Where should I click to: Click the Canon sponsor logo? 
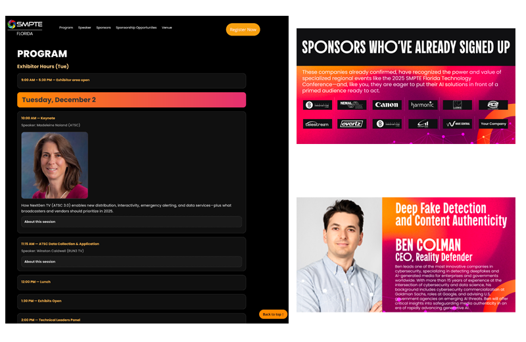387,105
